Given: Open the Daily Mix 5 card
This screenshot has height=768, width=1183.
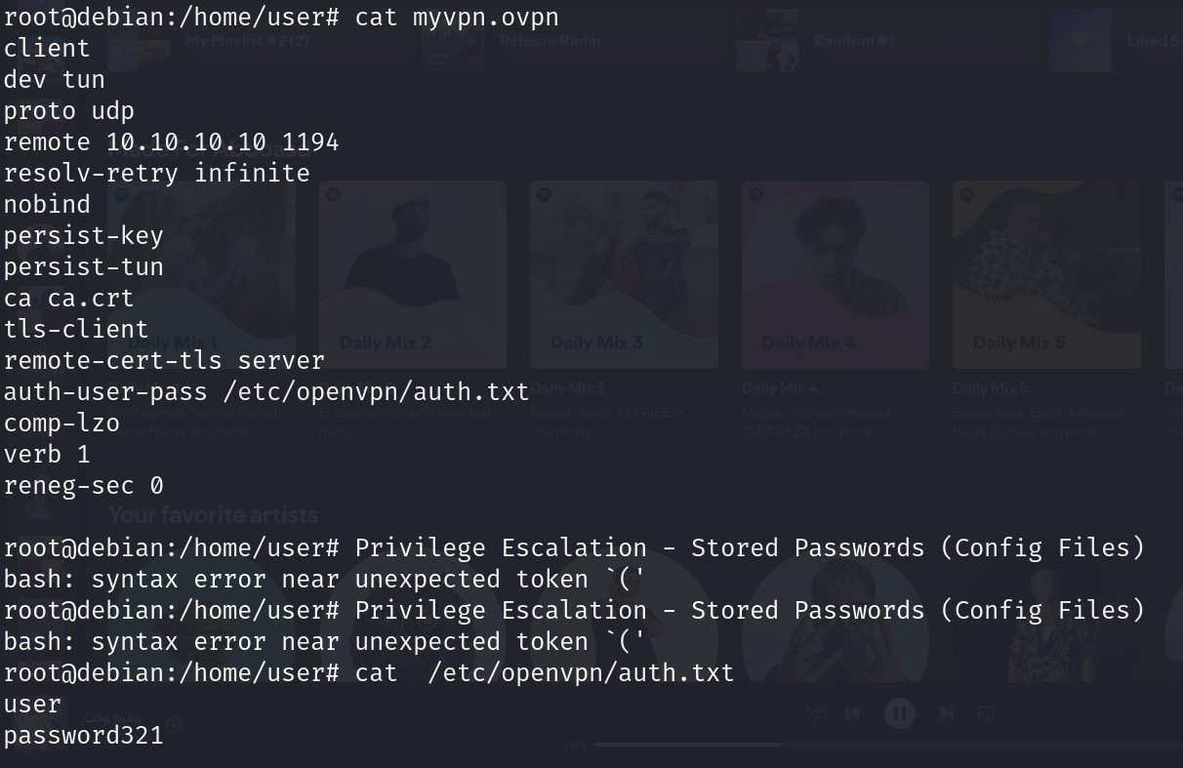Looking at the screenshot, I should click(1046, 274).
